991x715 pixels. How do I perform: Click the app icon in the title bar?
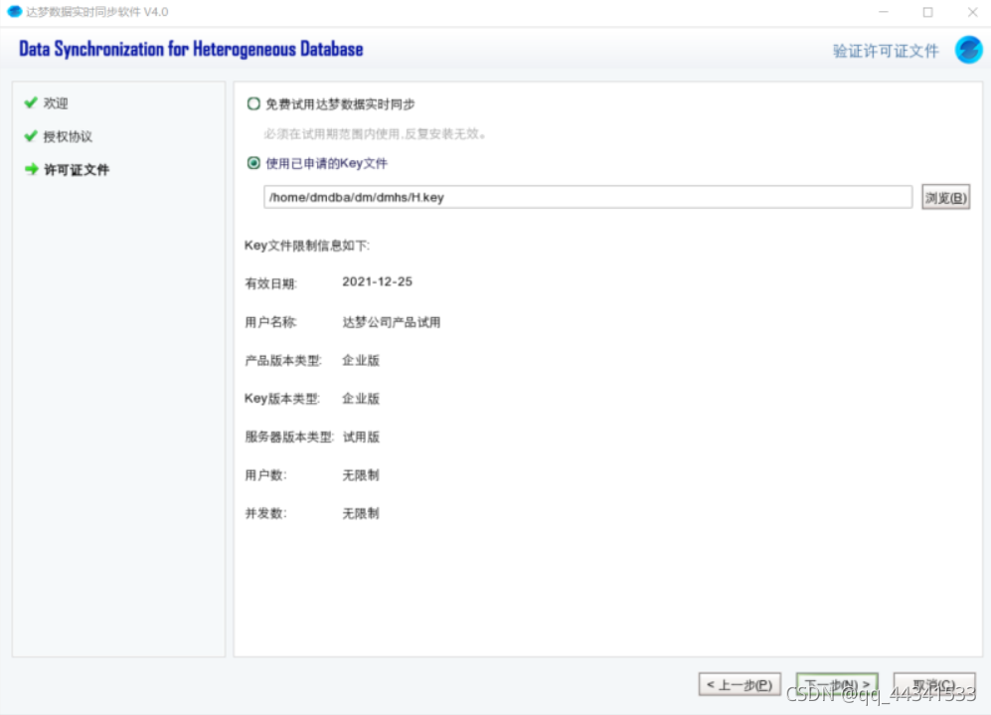click(x=14, y=11)
